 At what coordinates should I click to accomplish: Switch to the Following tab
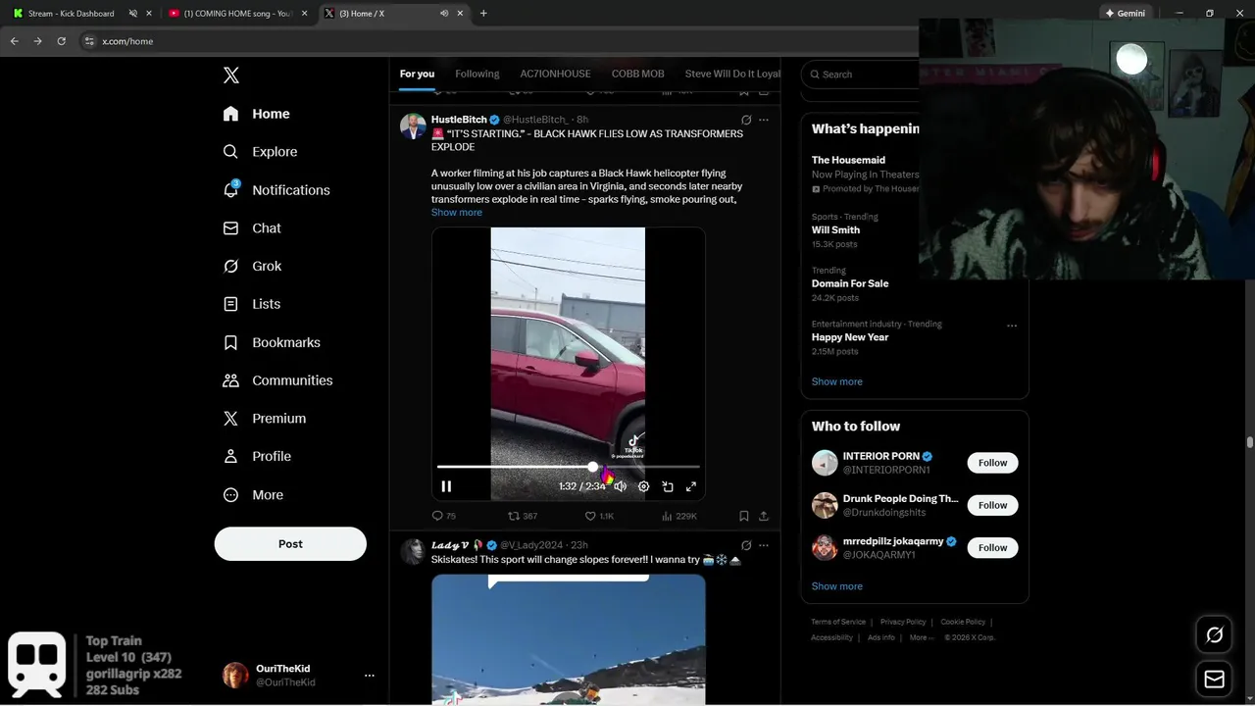(x=477, y=74)
